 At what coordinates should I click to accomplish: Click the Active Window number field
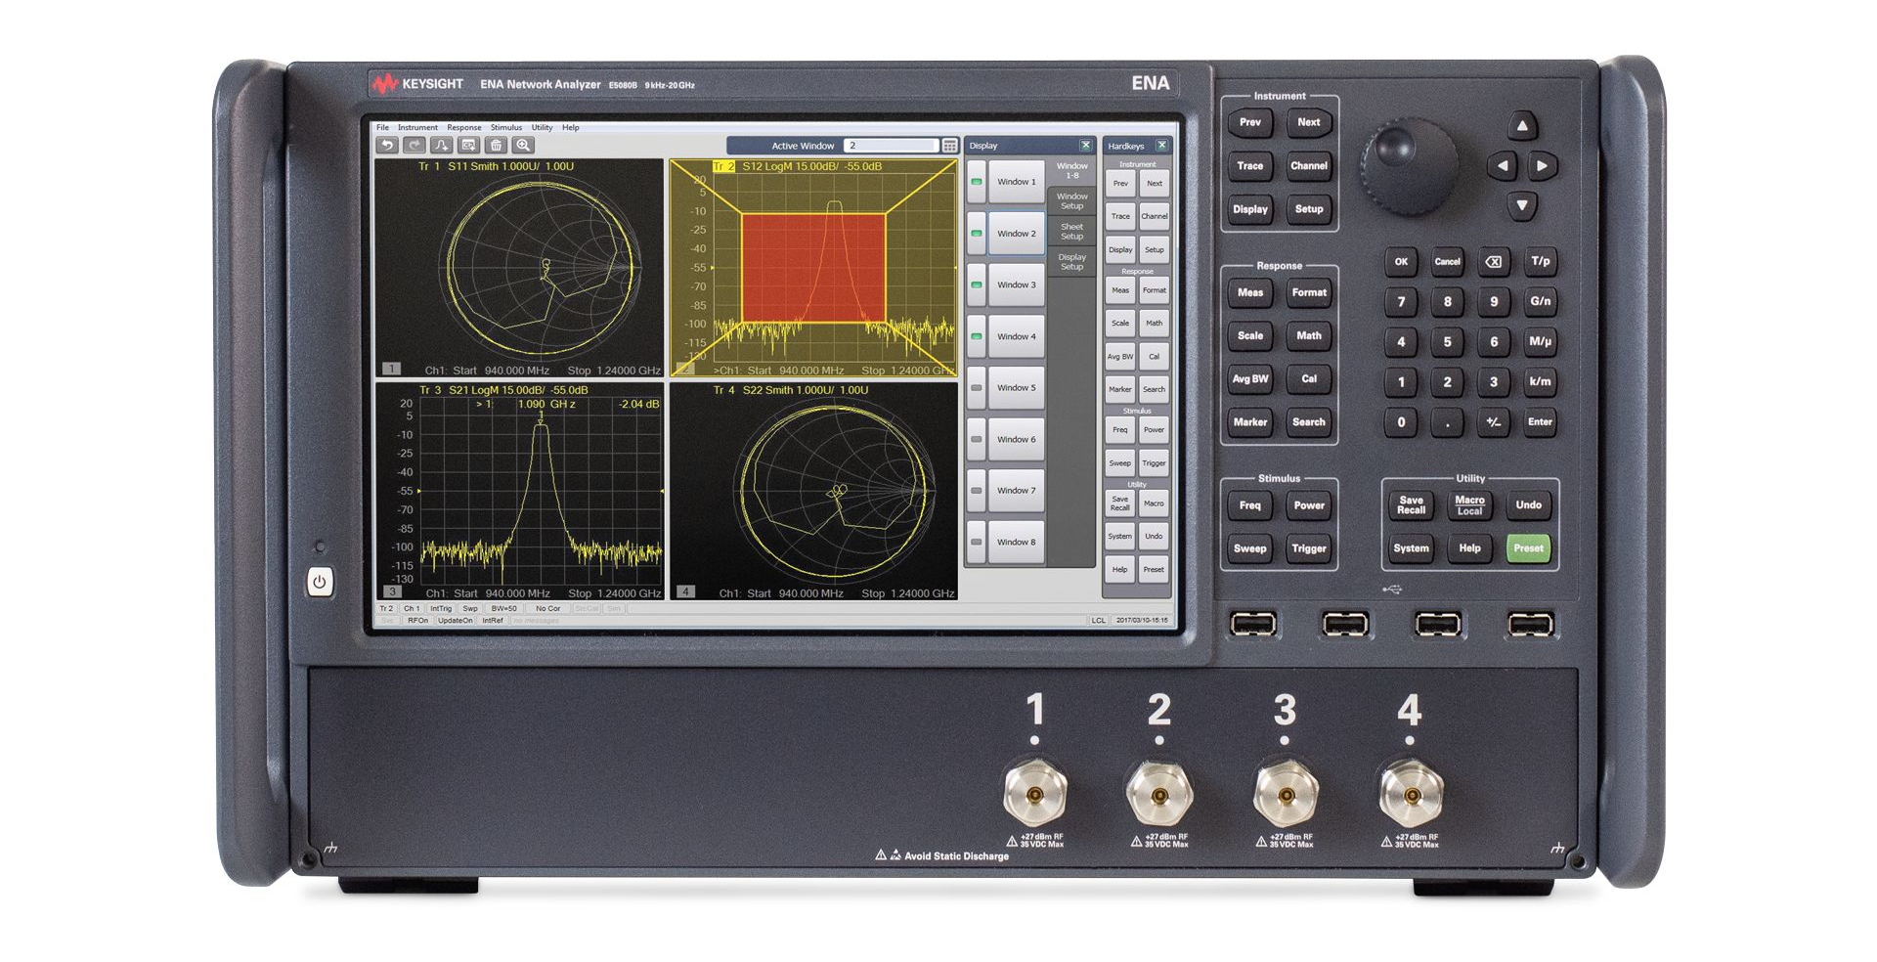coord(892,146)
